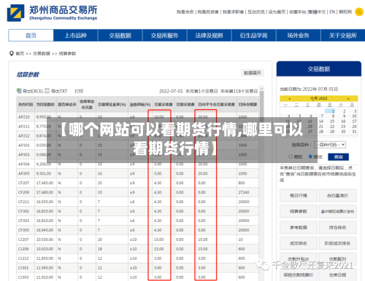Click the 10,920.00 settlement price cell
365x281 pixels.
coord(45,249)
